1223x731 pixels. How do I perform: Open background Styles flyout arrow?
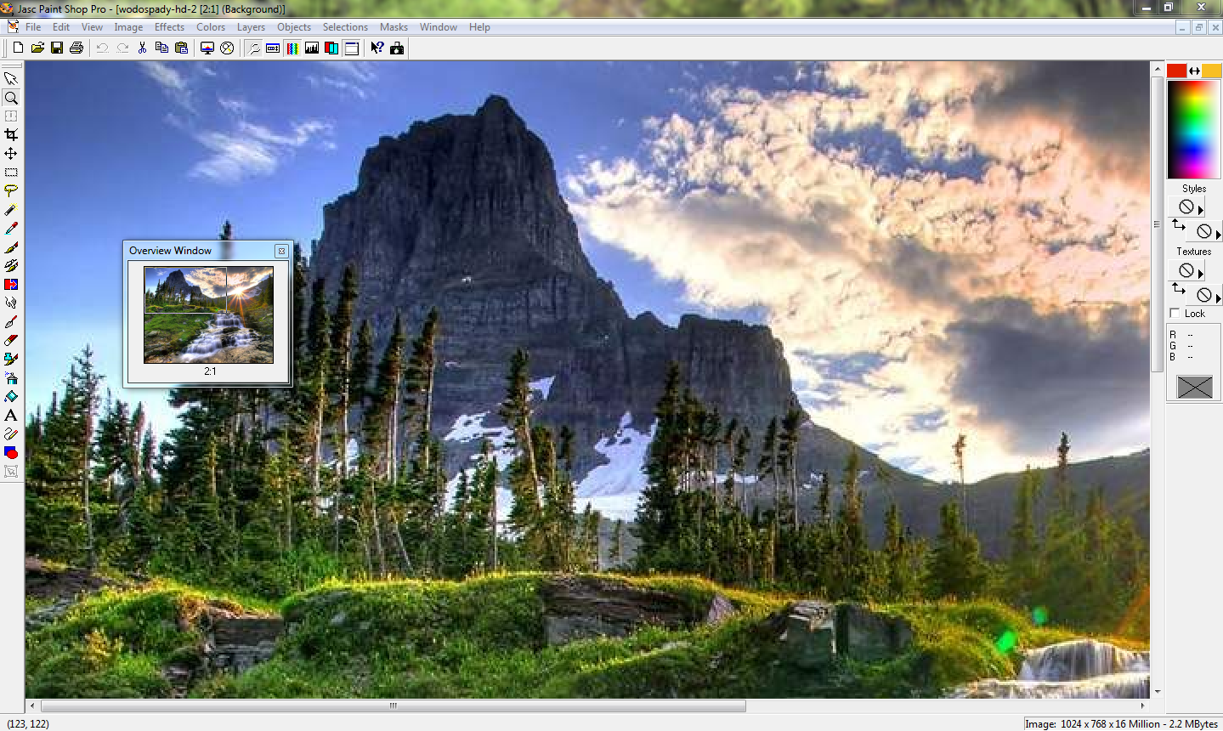click(1218, 235)
